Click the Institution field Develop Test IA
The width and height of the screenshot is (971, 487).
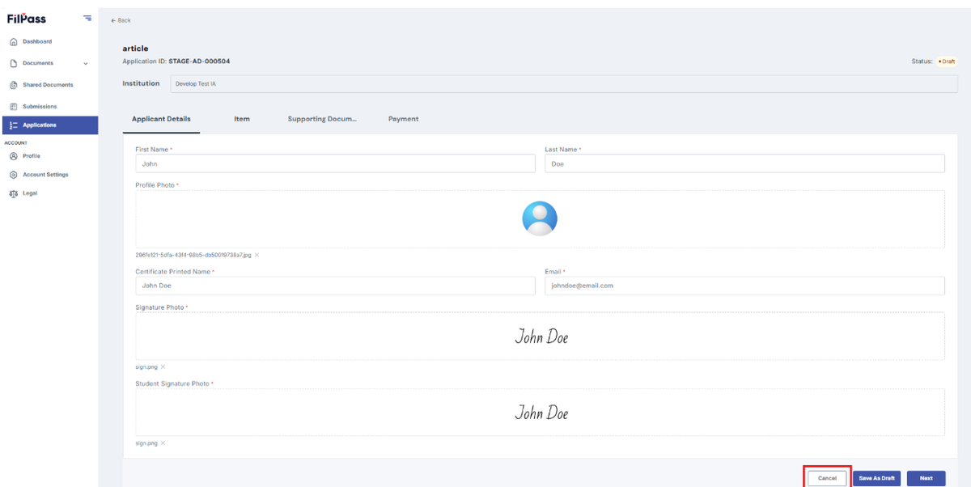[564, 83]
